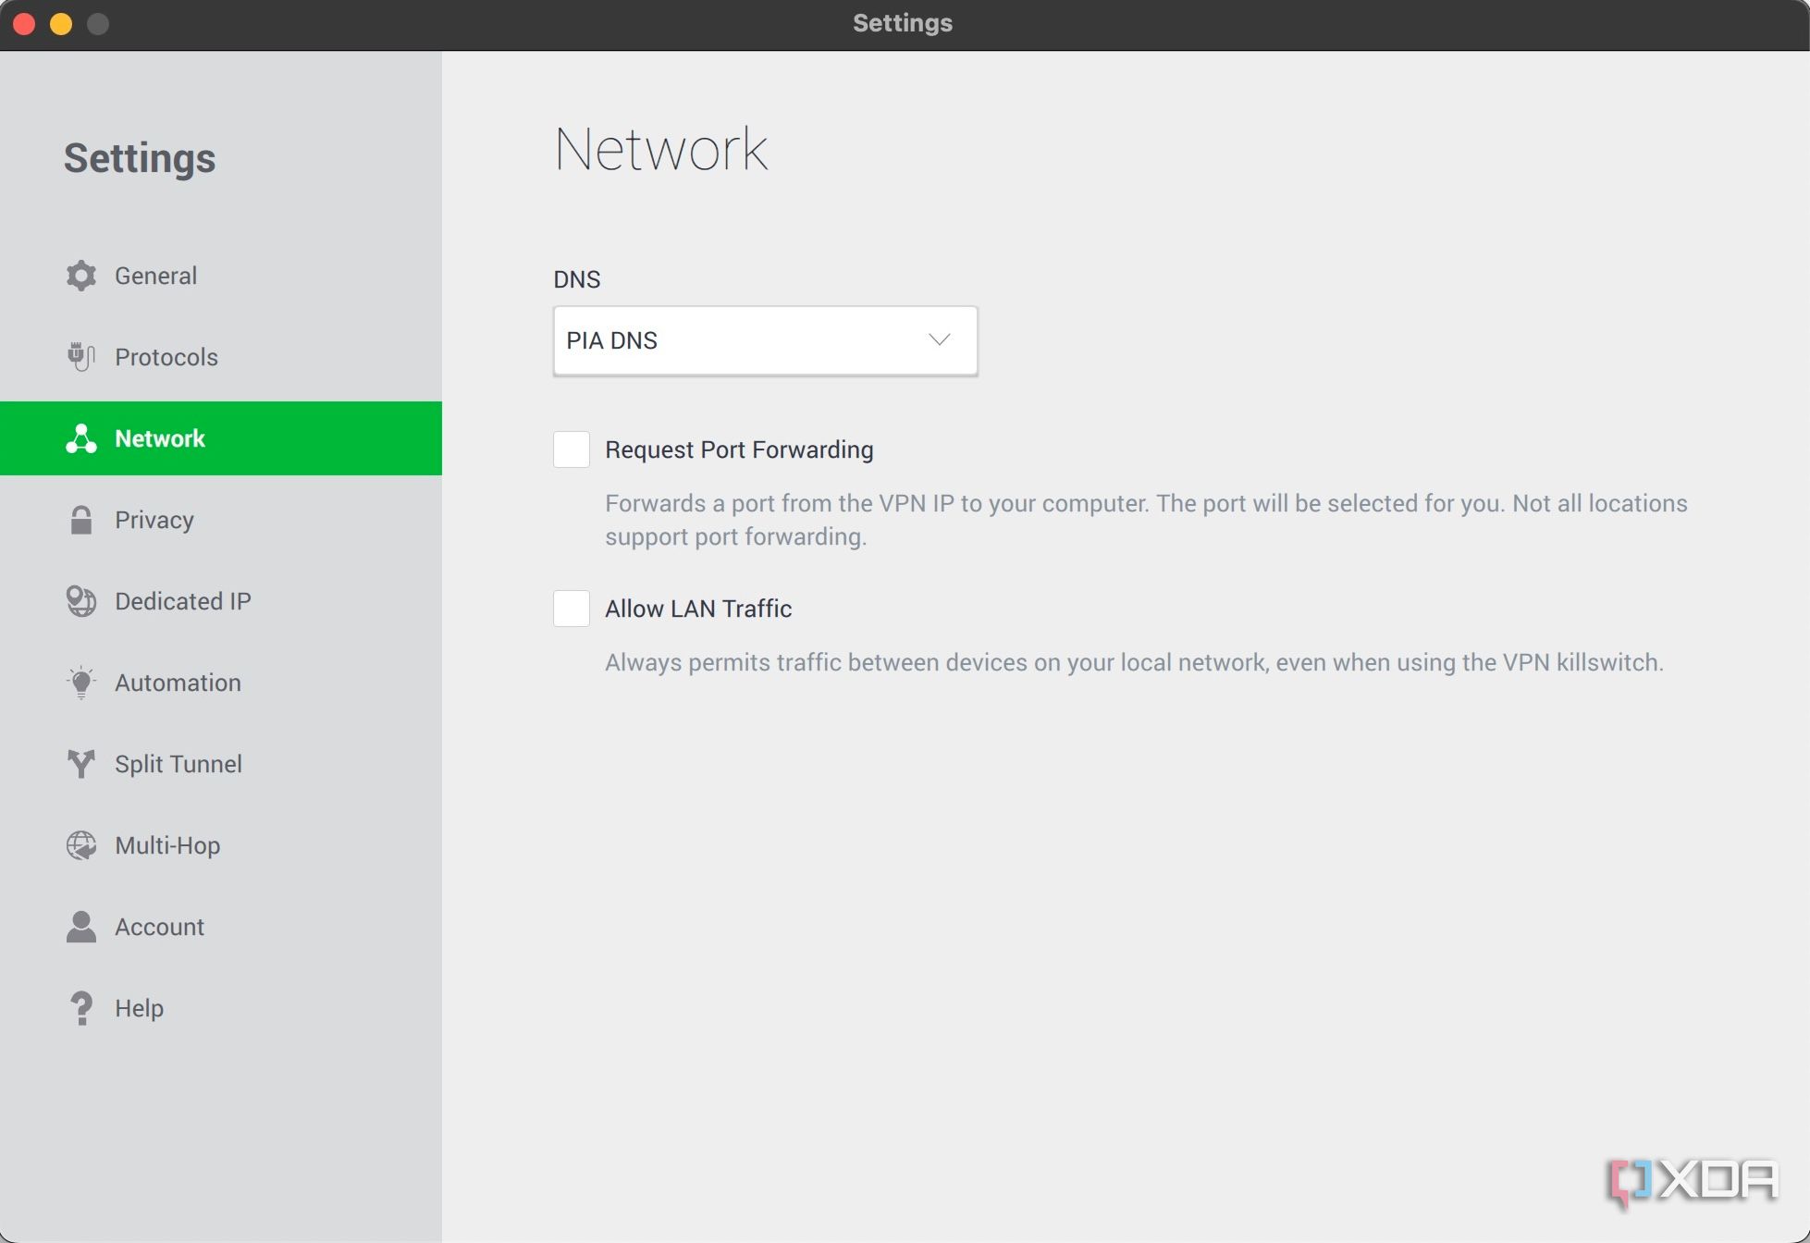
Task: Select the Network sidebar label
Action: click(160, 438)
